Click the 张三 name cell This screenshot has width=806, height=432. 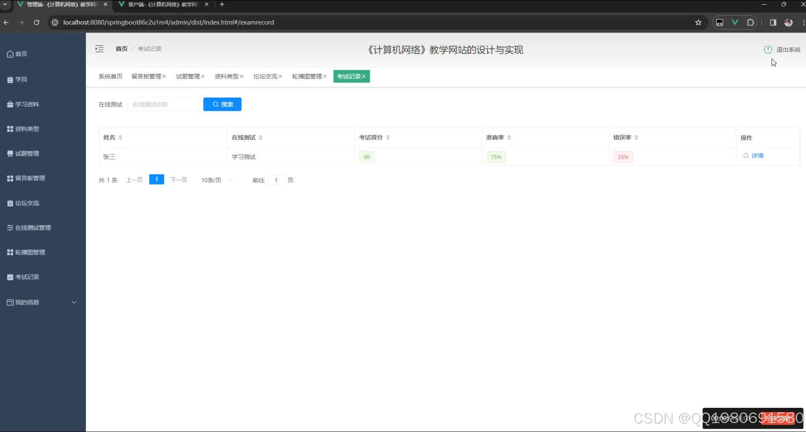(109, 157)
